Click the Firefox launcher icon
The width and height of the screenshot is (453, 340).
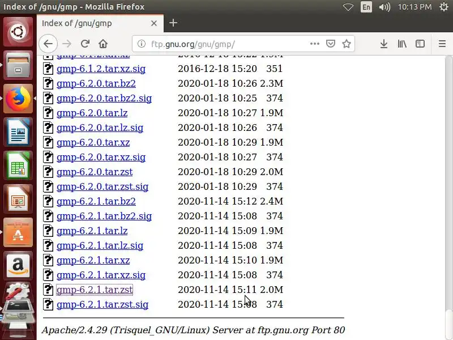(18, 99)
